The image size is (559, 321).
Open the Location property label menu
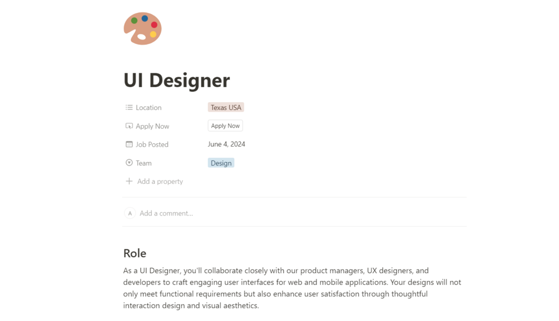pos(149,108)
